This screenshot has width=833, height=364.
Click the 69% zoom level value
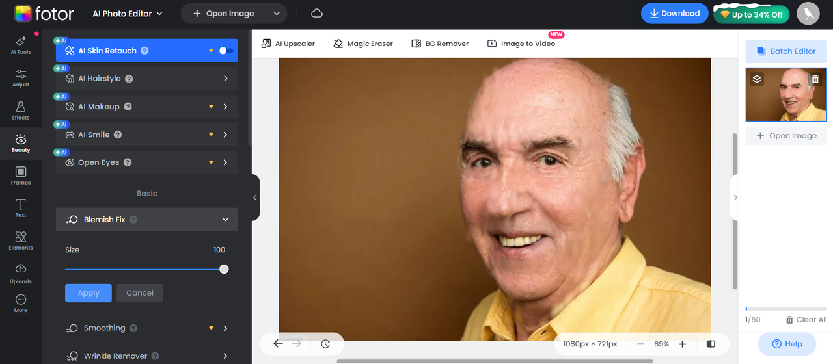click(661, 344)
